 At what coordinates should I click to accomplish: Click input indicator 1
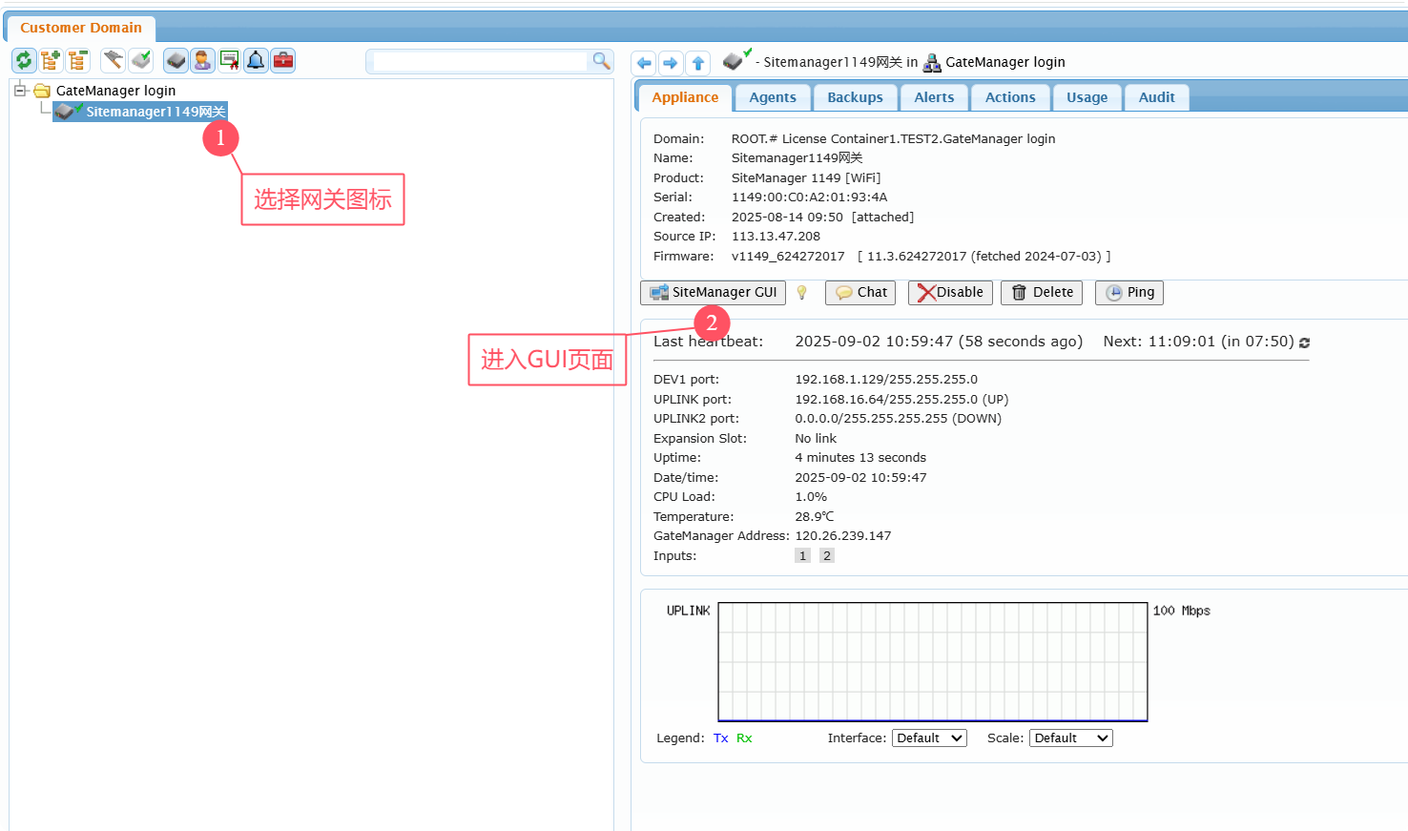coord(802,556)
